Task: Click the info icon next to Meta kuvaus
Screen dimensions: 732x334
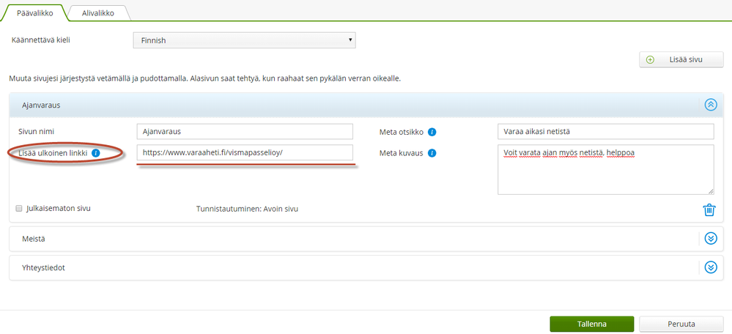Action: coord(432,152)
